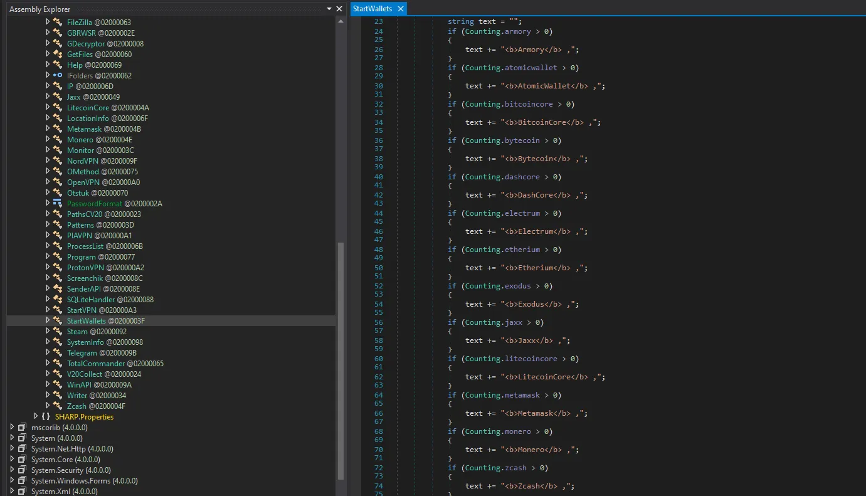The image size is (866, 496).
Task: Expand the Metamask class node
Action: tap(48, 129)
